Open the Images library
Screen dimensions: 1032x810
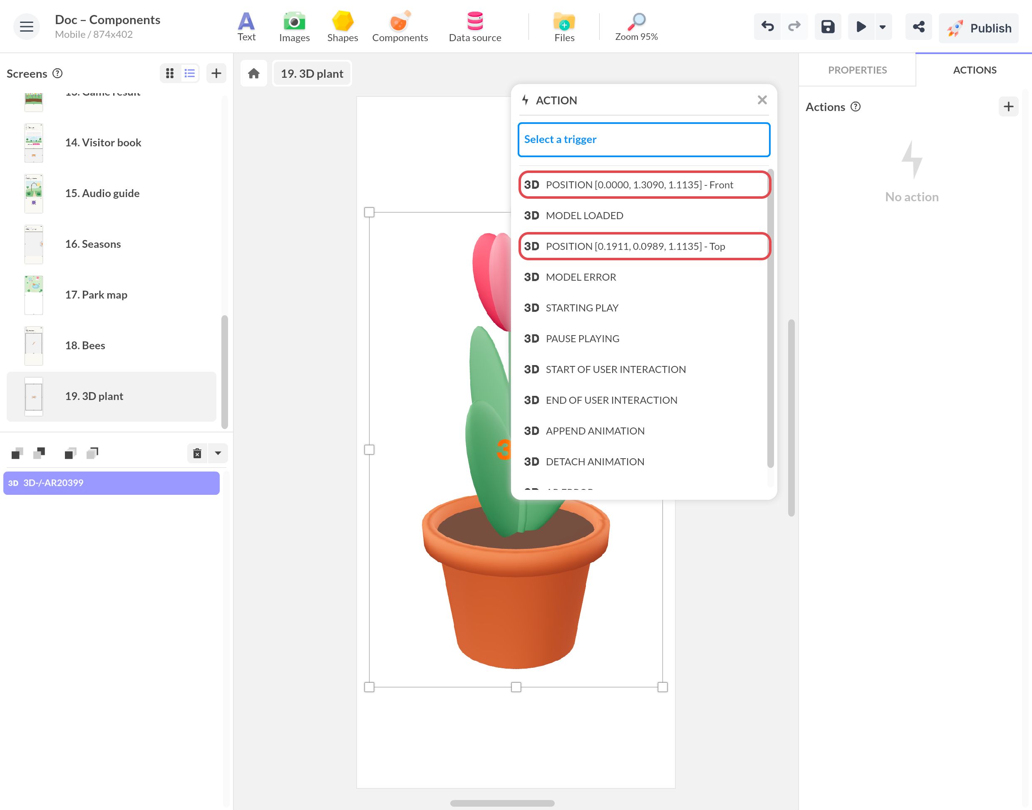click(x=294, y=27)
